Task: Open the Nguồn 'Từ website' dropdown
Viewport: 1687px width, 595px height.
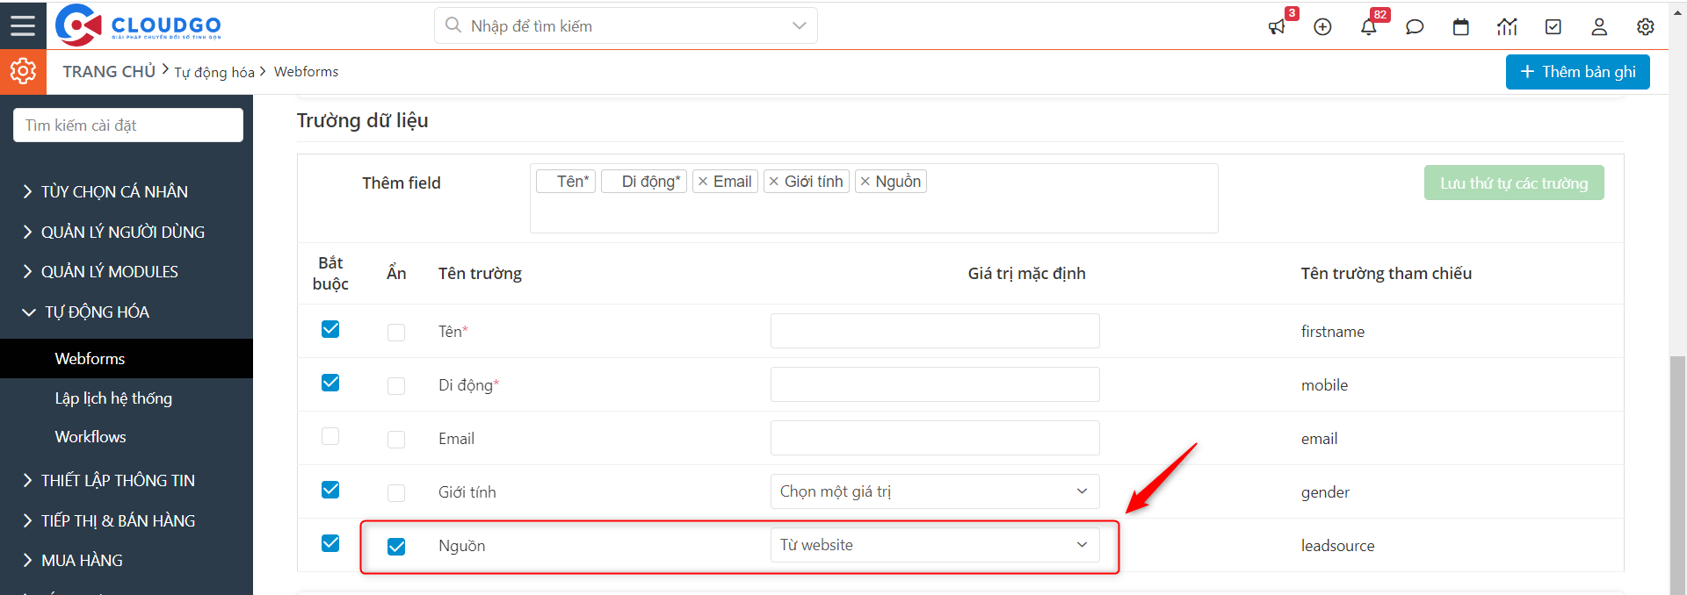Action: pyautogui.click(x=934, y=545)
